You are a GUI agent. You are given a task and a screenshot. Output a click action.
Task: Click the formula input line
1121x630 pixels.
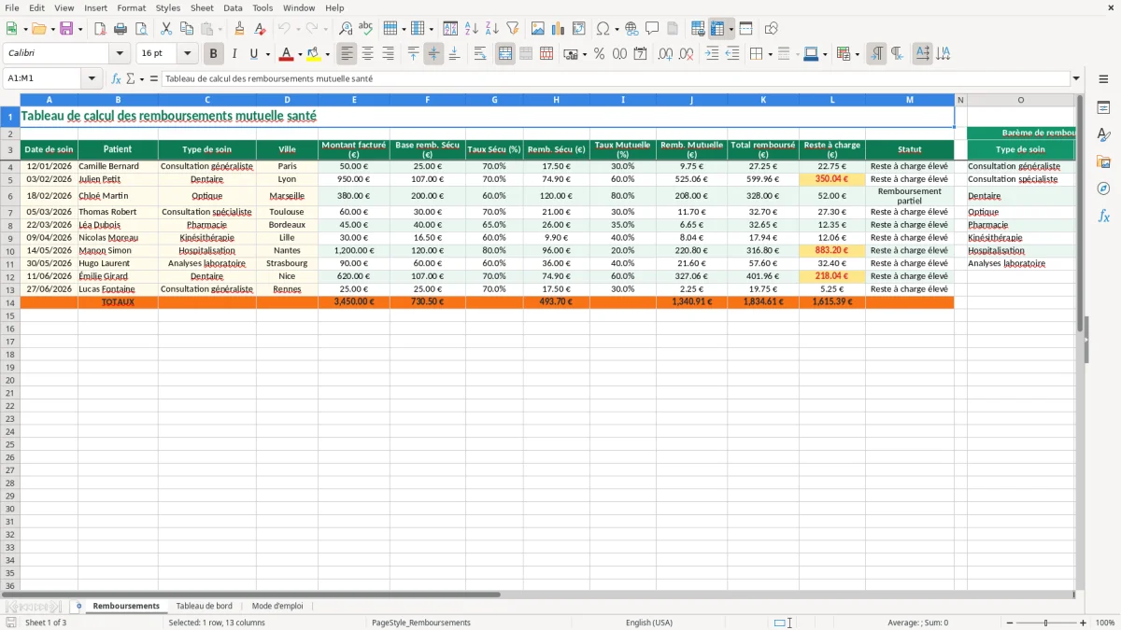[x=615, y=78]
